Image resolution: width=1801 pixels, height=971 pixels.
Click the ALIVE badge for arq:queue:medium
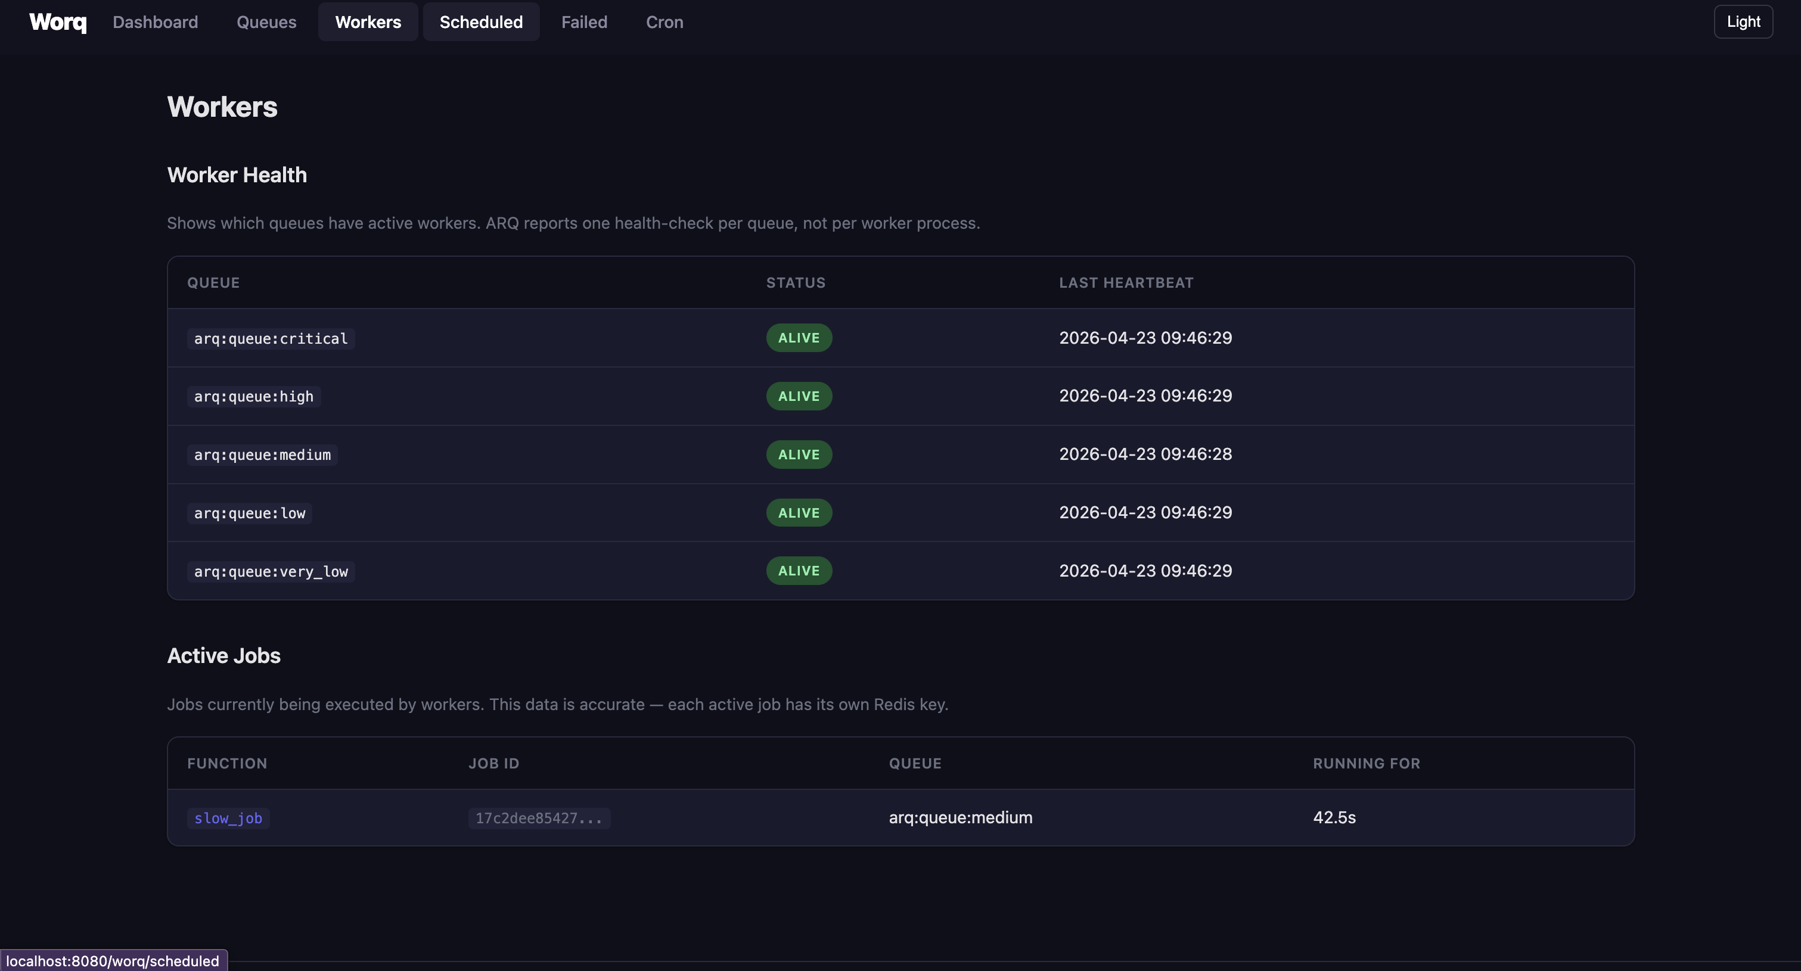coord(799,455)
